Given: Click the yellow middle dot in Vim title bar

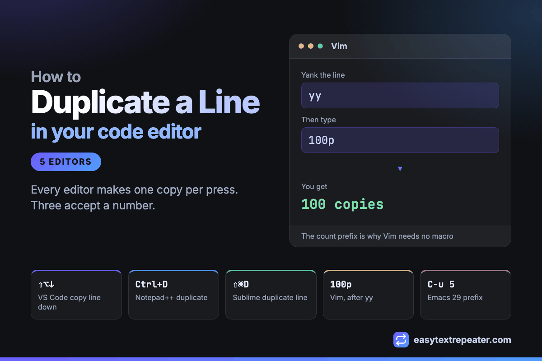Looking at the screenshot, I should click(x=311, y=46).
